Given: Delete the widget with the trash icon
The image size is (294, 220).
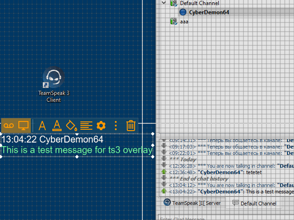Looking at the screenshot, I should 130,126.
